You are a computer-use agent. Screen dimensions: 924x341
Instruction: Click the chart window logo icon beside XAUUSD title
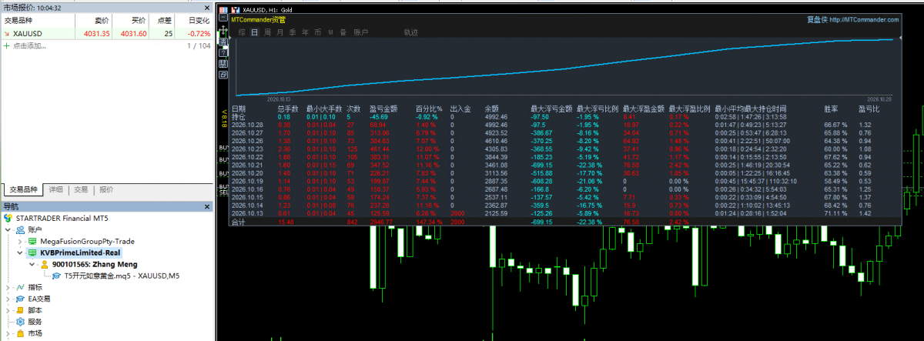tap(236, 9)
